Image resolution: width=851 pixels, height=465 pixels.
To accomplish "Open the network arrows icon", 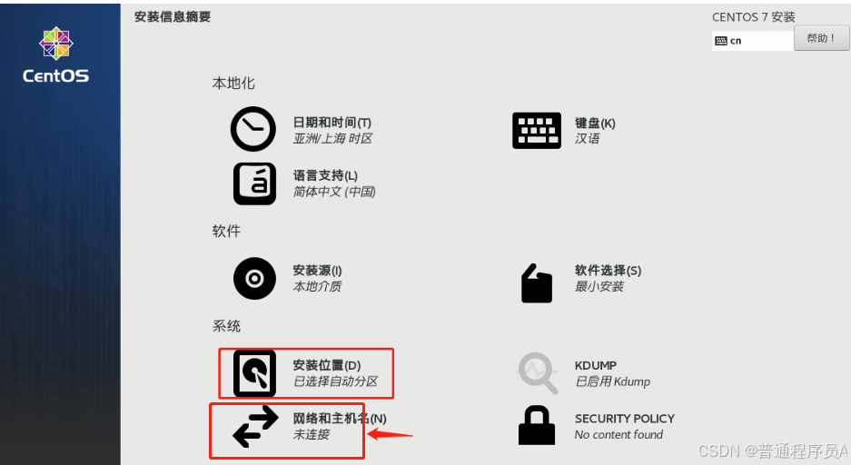I will click(255, 427).
